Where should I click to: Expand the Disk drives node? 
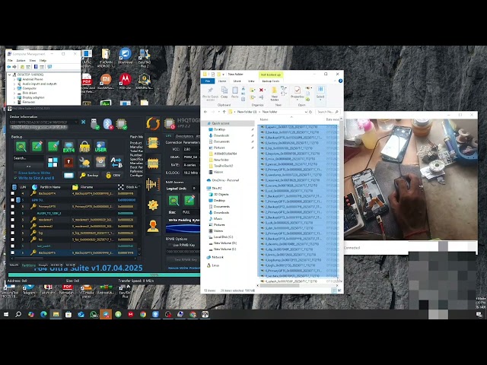[x=14, y=93]
